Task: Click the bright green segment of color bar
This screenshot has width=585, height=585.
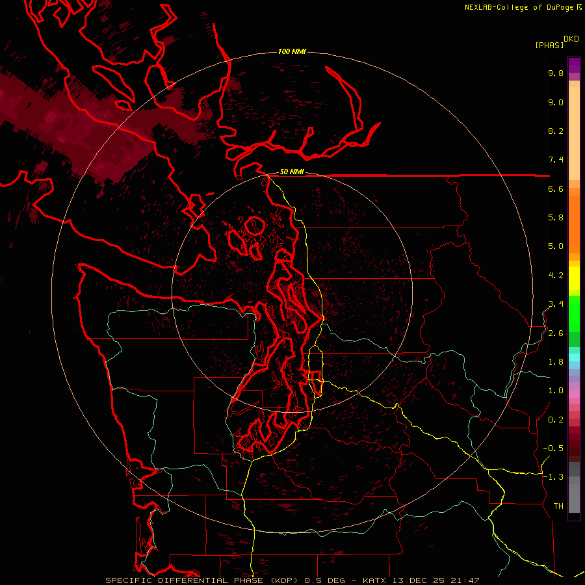Action: [574, 314]
